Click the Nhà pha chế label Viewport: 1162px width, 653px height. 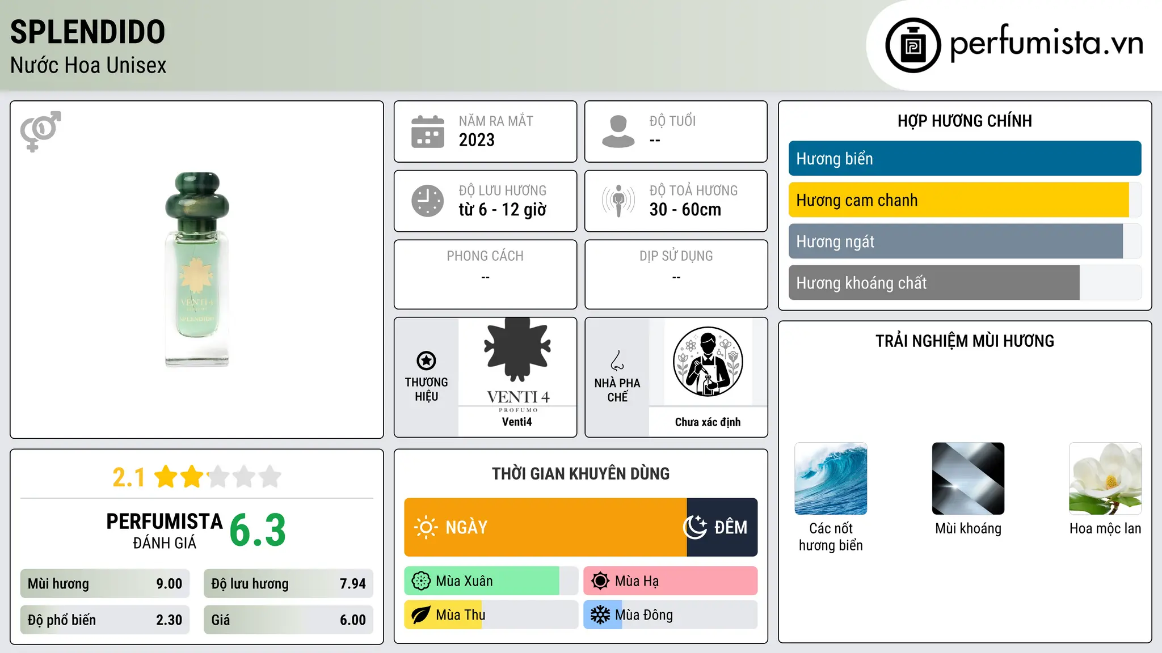click(617, 390)
